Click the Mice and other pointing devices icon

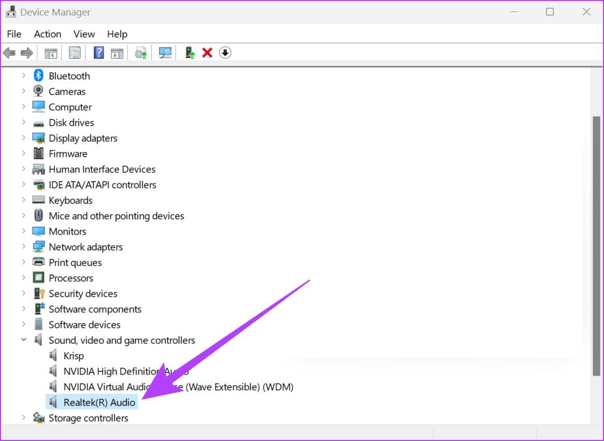38,215
